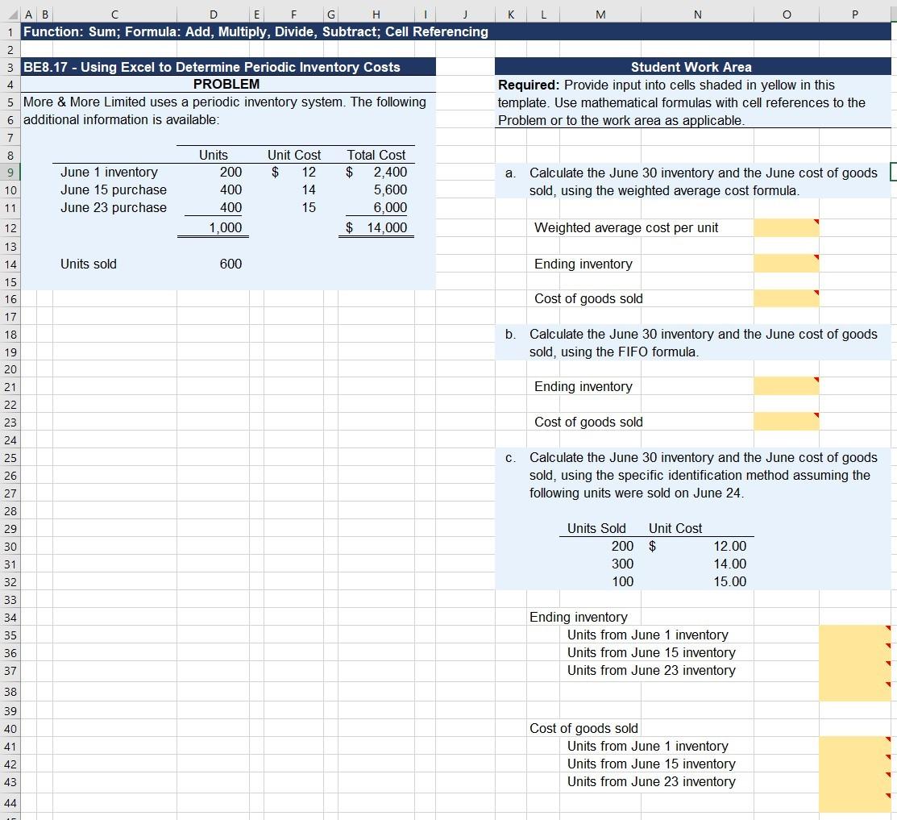Select row 30 header
This screenshot has width=897, height=820.
point(10,547)
